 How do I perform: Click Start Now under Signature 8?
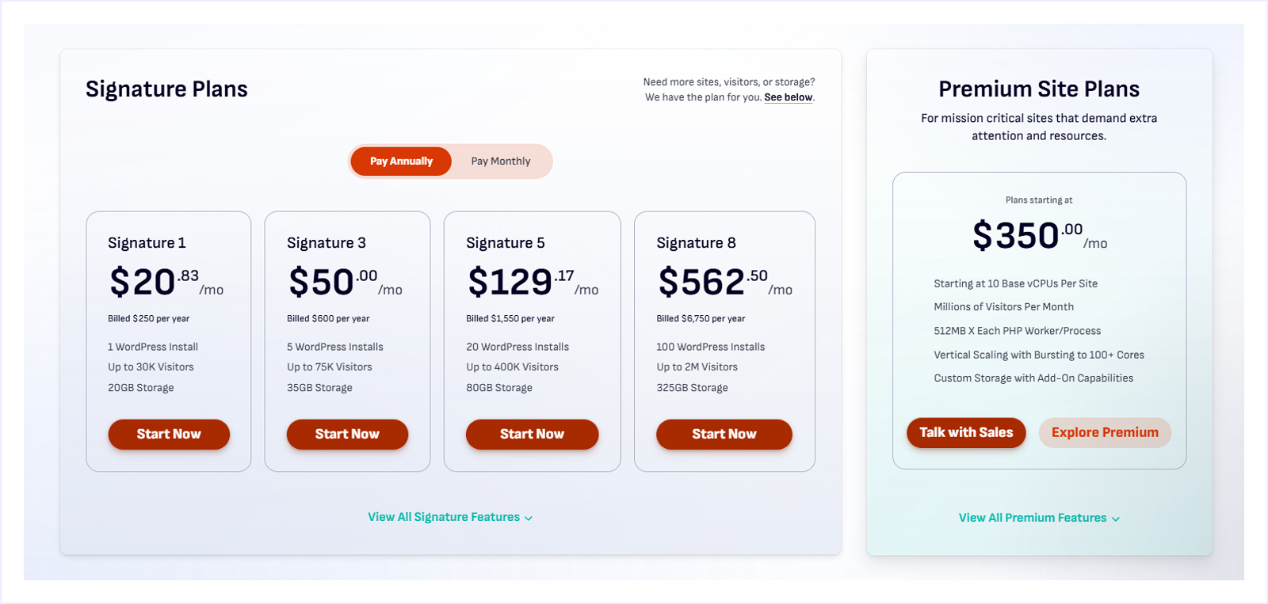tap(724, 434)
